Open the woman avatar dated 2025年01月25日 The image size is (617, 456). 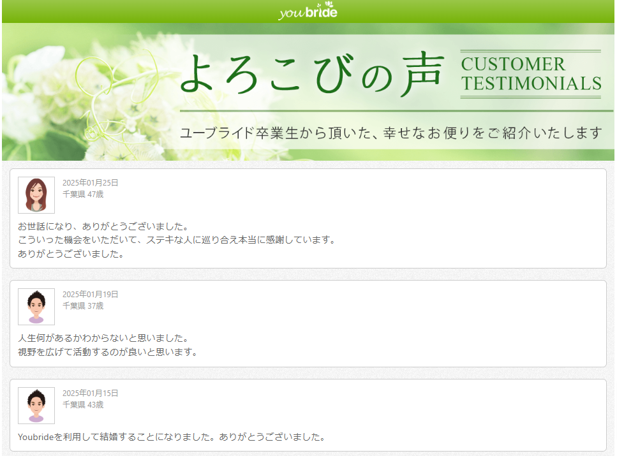36,195
